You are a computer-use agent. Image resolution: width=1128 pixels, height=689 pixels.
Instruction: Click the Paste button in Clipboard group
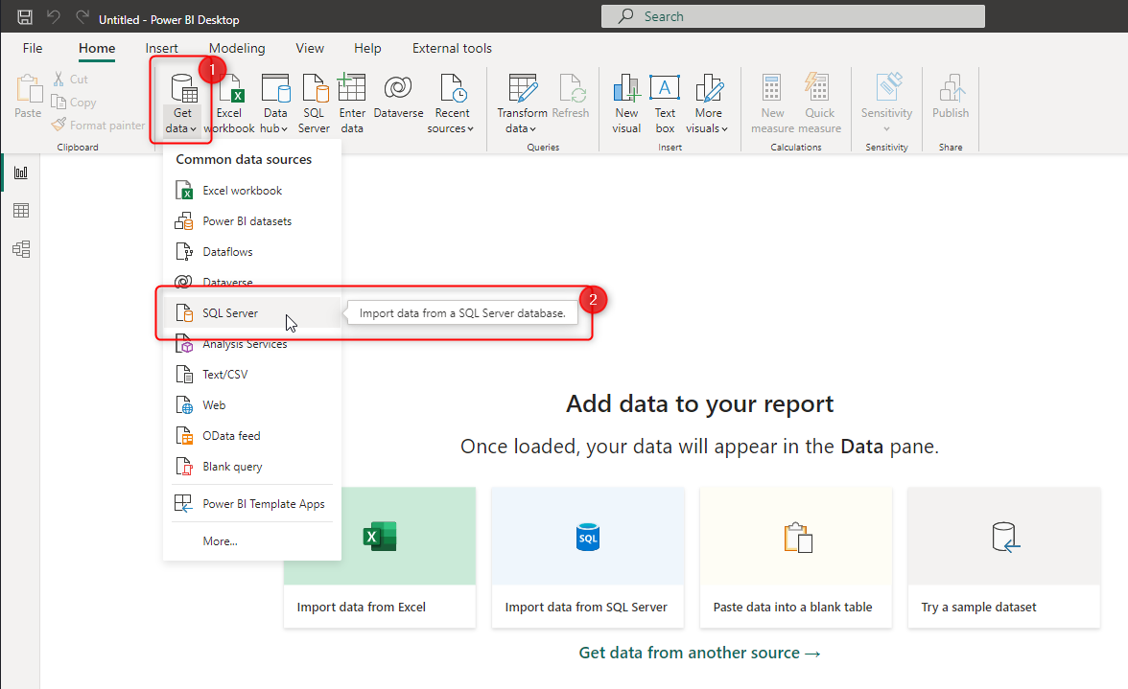point(28,96)
